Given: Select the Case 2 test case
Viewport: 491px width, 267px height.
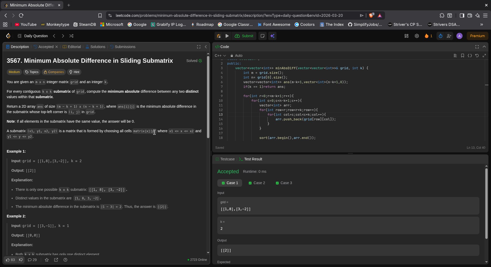Looking at the screenshot, I should [x=257, y=183].
